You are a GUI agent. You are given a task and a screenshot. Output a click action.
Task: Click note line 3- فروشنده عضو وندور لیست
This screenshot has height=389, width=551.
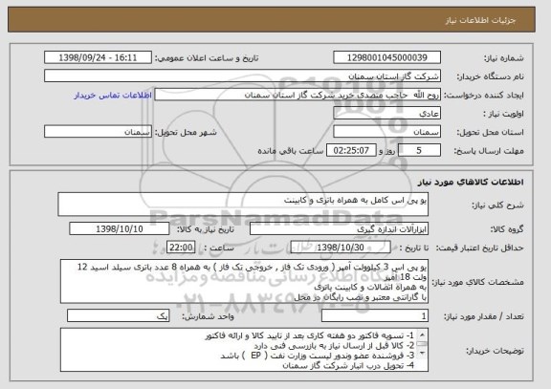[x=318, y=356]
